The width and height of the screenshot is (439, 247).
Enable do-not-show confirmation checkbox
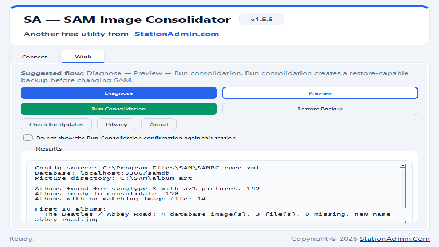pos(28,138)
